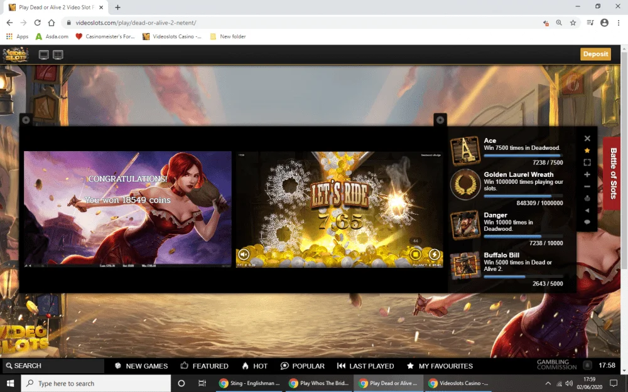Image resolution: width=628 pixels, height=392 pixels.
Task: Close the game side toolbar with X
Action: coord(587,139)
